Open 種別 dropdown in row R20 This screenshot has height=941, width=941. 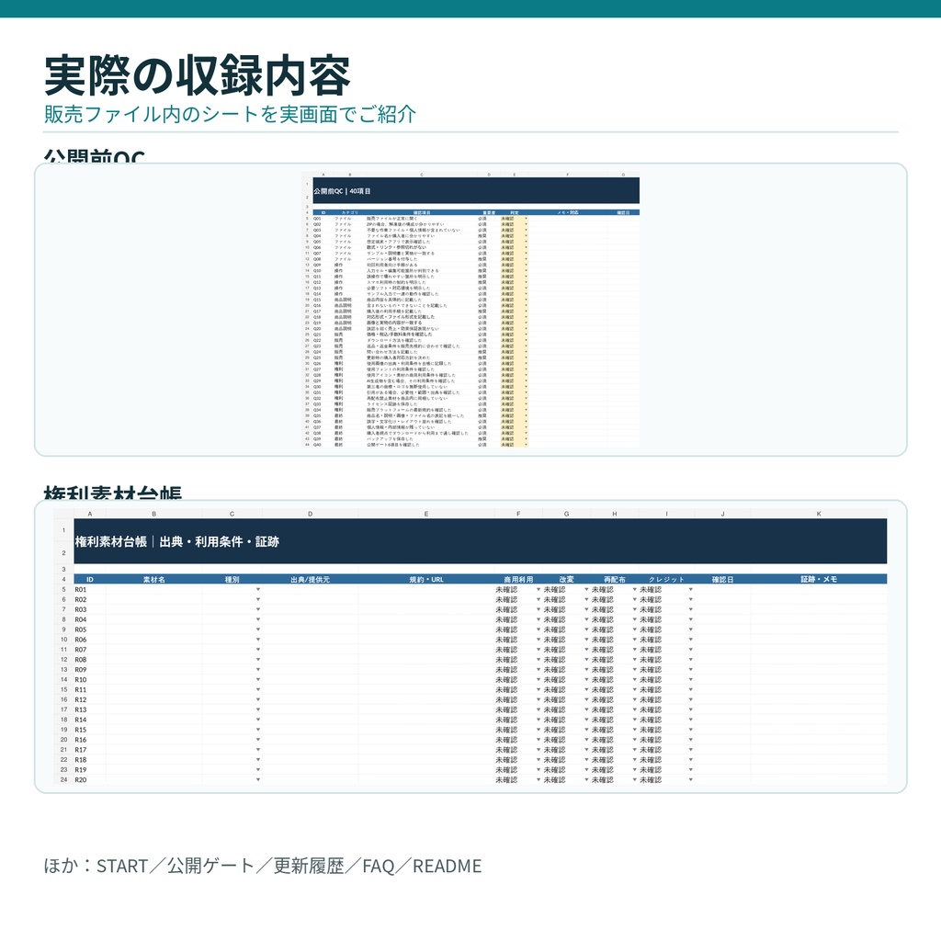point(258,779)
